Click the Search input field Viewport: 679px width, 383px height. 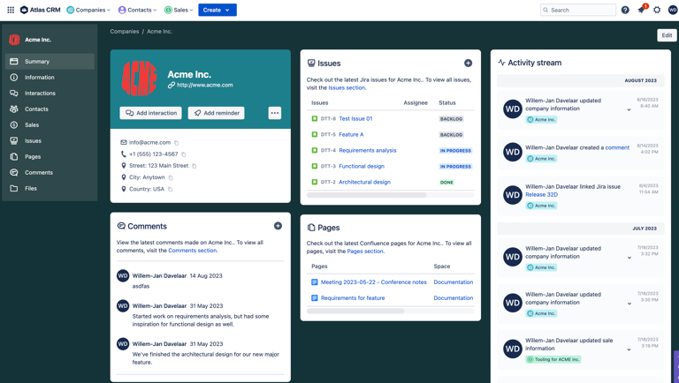(581, 11)
